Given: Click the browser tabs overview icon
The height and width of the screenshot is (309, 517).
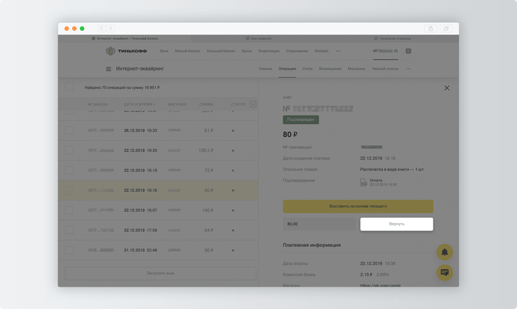Looking at the screenshot, I should click(446, 28).
